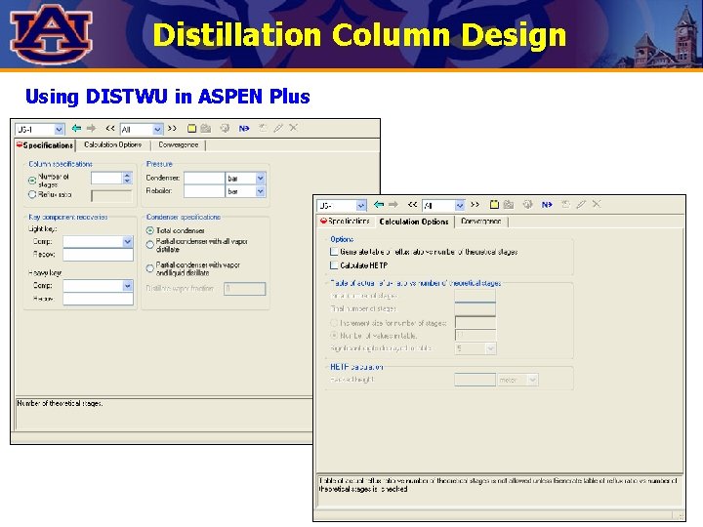The width and height of the screenshot is (703, 527).
Task: Open the Packed height meter unit dropdown
Action: tap(532, 380)
